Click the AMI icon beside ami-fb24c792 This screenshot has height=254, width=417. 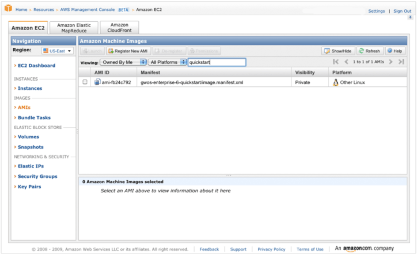pos(97,82)
